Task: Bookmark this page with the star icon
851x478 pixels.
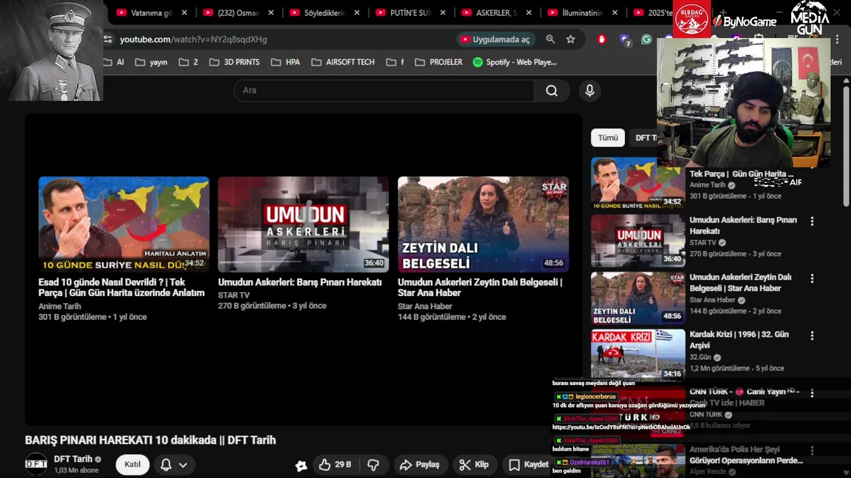Action: (570, 39)
